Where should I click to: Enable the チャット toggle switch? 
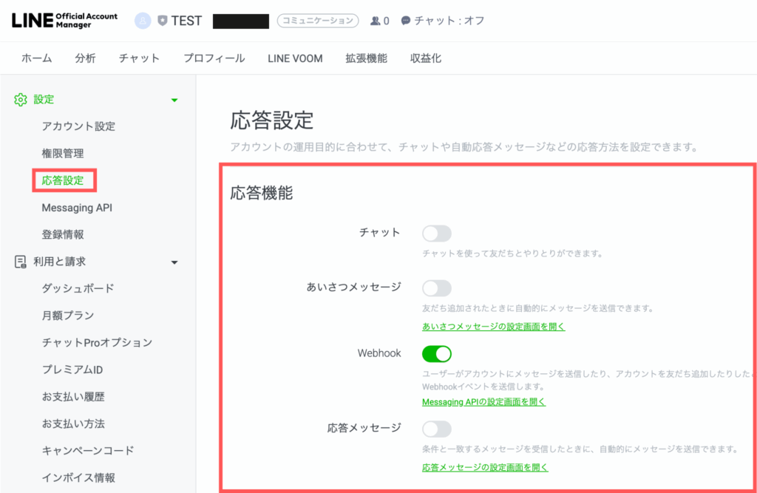(x=436, y=234)
